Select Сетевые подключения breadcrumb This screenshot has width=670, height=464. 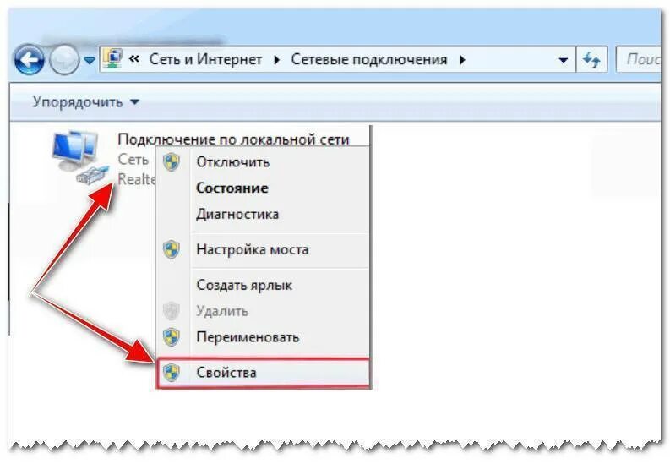click(368, 59)
